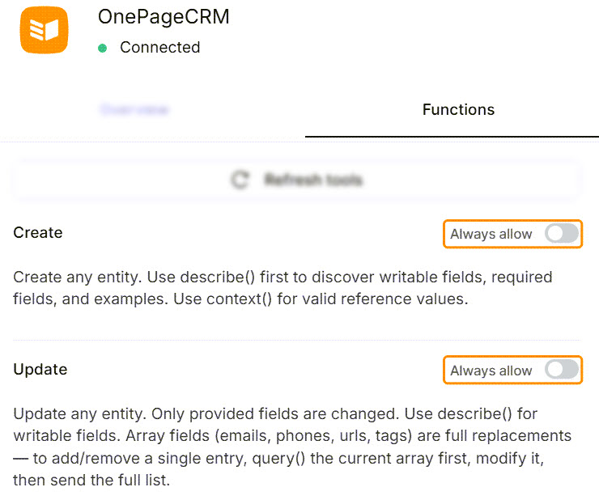
Task: Click the Update function description paragraph
Action: point(292,447)
